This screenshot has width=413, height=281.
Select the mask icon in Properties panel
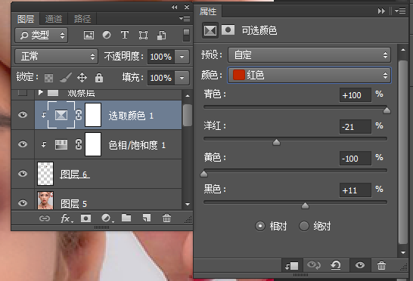228,30
